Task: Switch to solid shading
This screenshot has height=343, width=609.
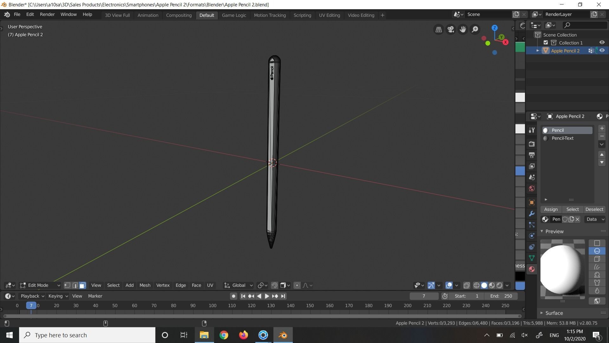Action: [484, 285]
